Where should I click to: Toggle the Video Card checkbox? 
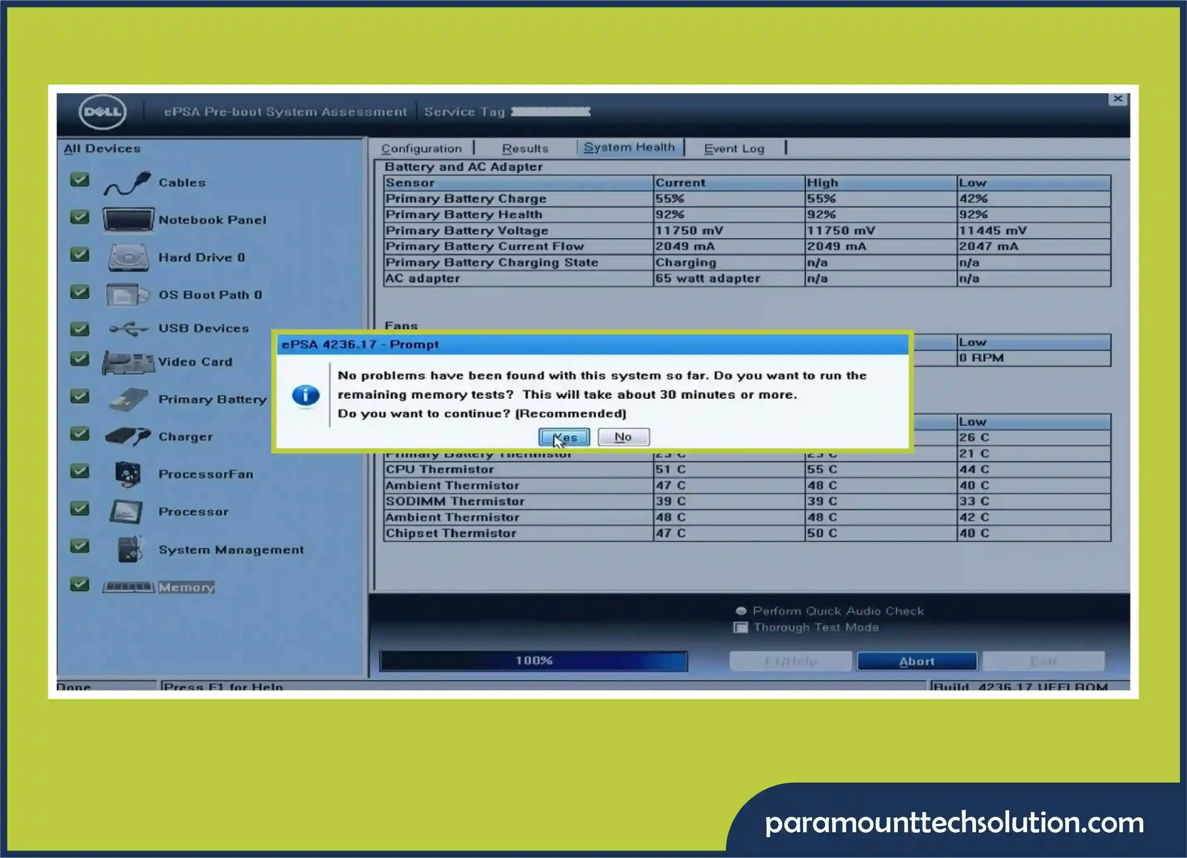79,359
